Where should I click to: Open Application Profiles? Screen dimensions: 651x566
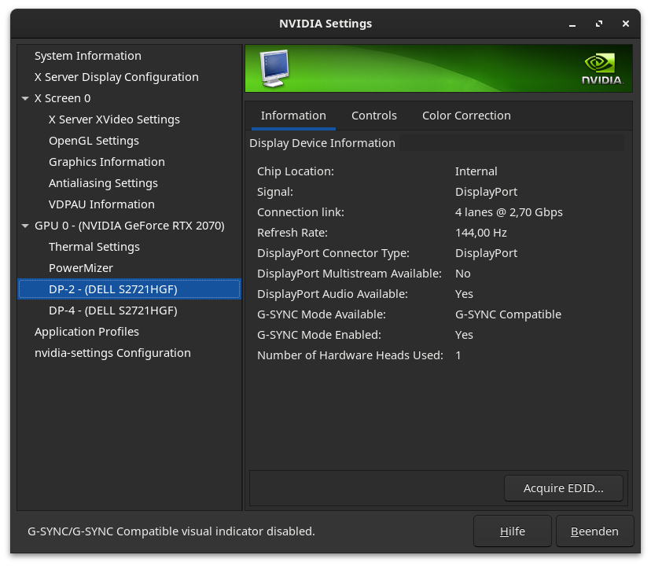pos(86,332)
